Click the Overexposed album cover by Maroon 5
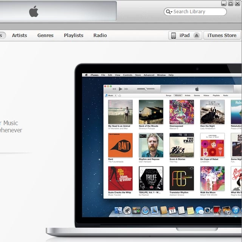The width and height of the screenshot is (242, 242). tap(181, 112)
